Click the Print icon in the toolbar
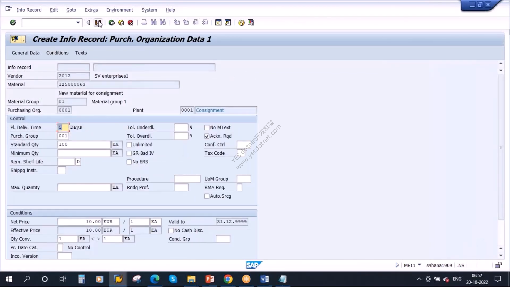Image resolution: width=510 pixels, height=287 pixels. 144,23
